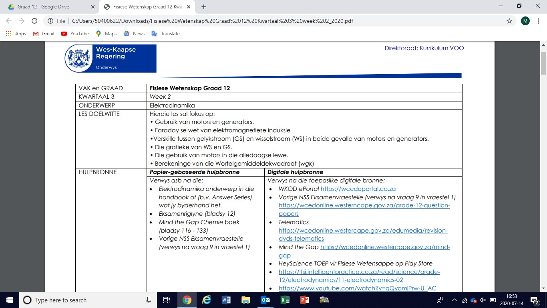Open Microsoft Word from the taskbar

[x=226, y=300]
